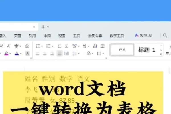Expand the phonetic guide dropdown arrow
Screen dimensions: 171x114
20,46
